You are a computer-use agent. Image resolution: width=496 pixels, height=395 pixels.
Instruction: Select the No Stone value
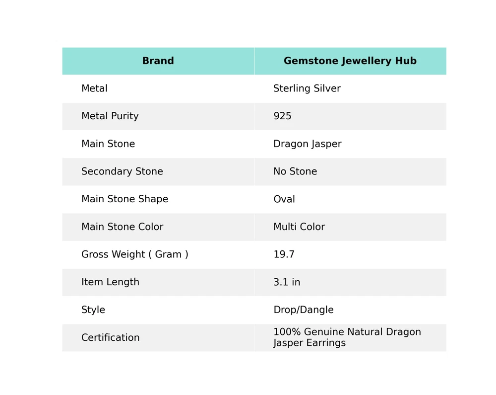click(295, 172)
